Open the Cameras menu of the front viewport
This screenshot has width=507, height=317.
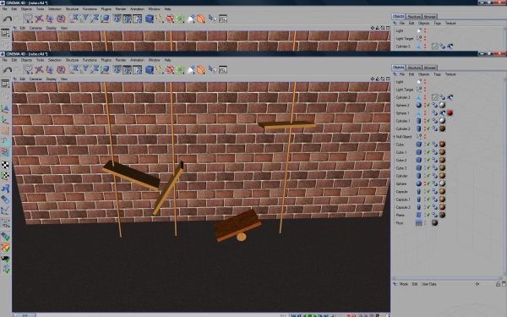[35, 79]
